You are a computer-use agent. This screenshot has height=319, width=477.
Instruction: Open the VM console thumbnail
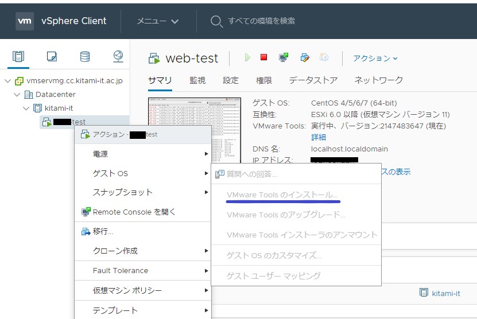click(195, 130)
